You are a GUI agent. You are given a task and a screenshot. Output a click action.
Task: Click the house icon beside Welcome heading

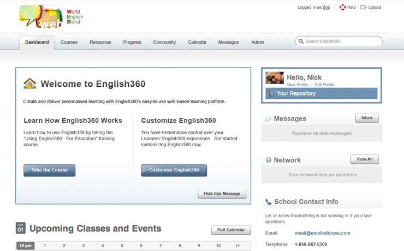30,83
